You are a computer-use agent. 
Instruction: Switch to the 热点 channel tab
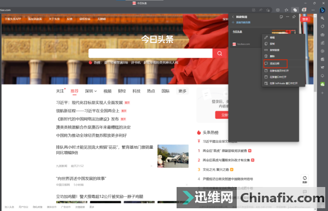[x=151, y=91]
